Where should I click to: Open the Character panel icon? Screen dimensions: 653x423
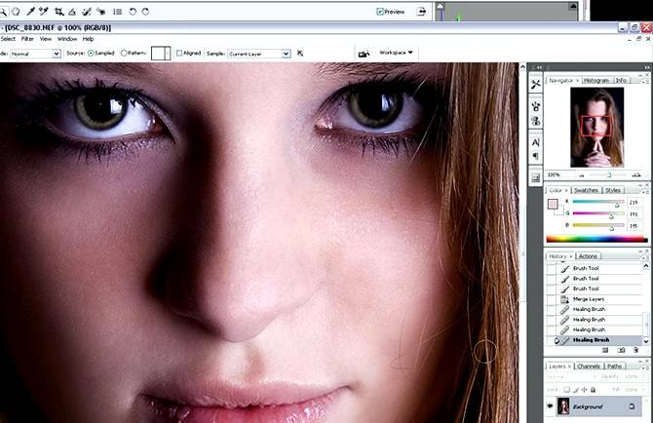click(535, 141)
